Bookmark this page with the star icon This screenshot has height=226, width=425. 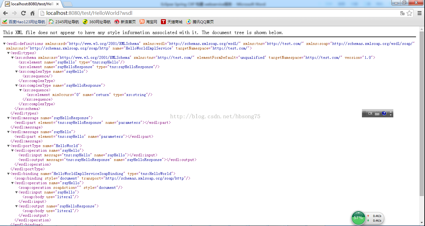click(x=409, y=13)
